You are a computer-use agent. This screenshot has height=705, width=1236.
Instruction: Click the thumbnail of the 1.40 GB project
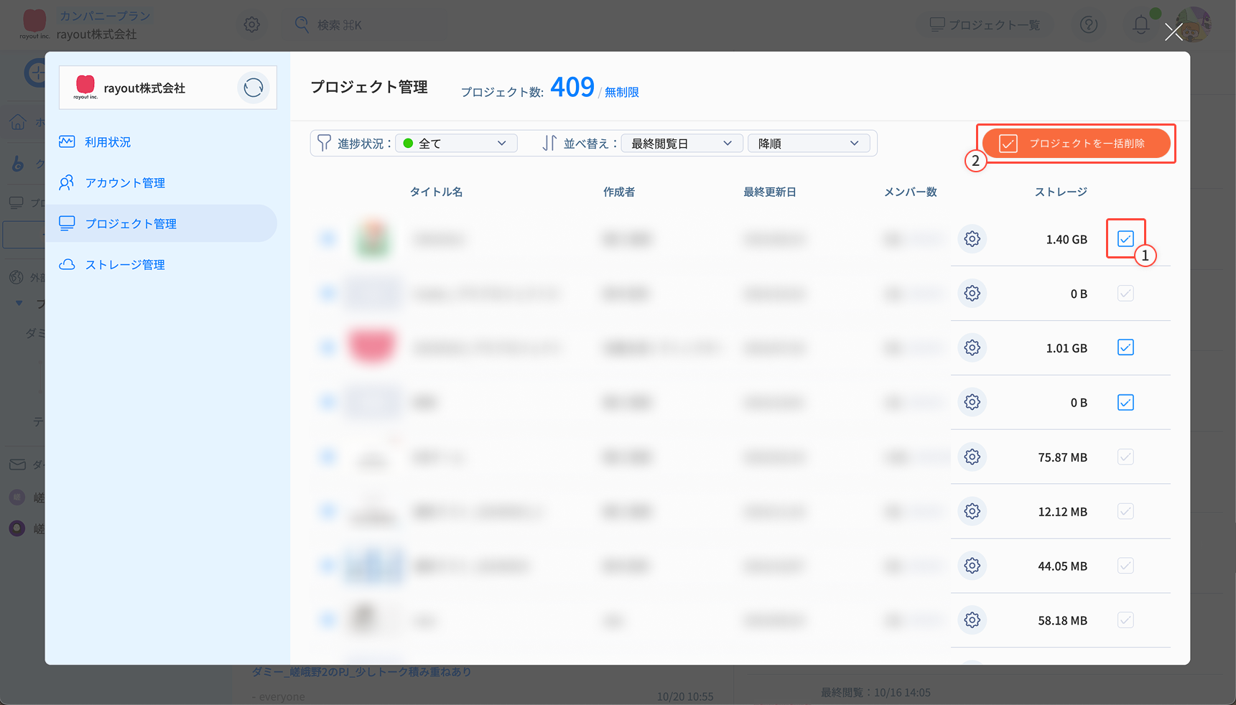(x=373, y=239)
